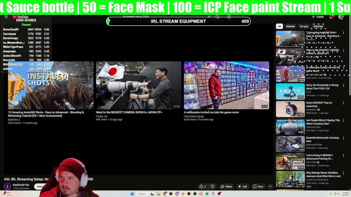The width and height of the screenshot is (351, 197).
Task: Open Discord from the taskbar
Action: 177,194
